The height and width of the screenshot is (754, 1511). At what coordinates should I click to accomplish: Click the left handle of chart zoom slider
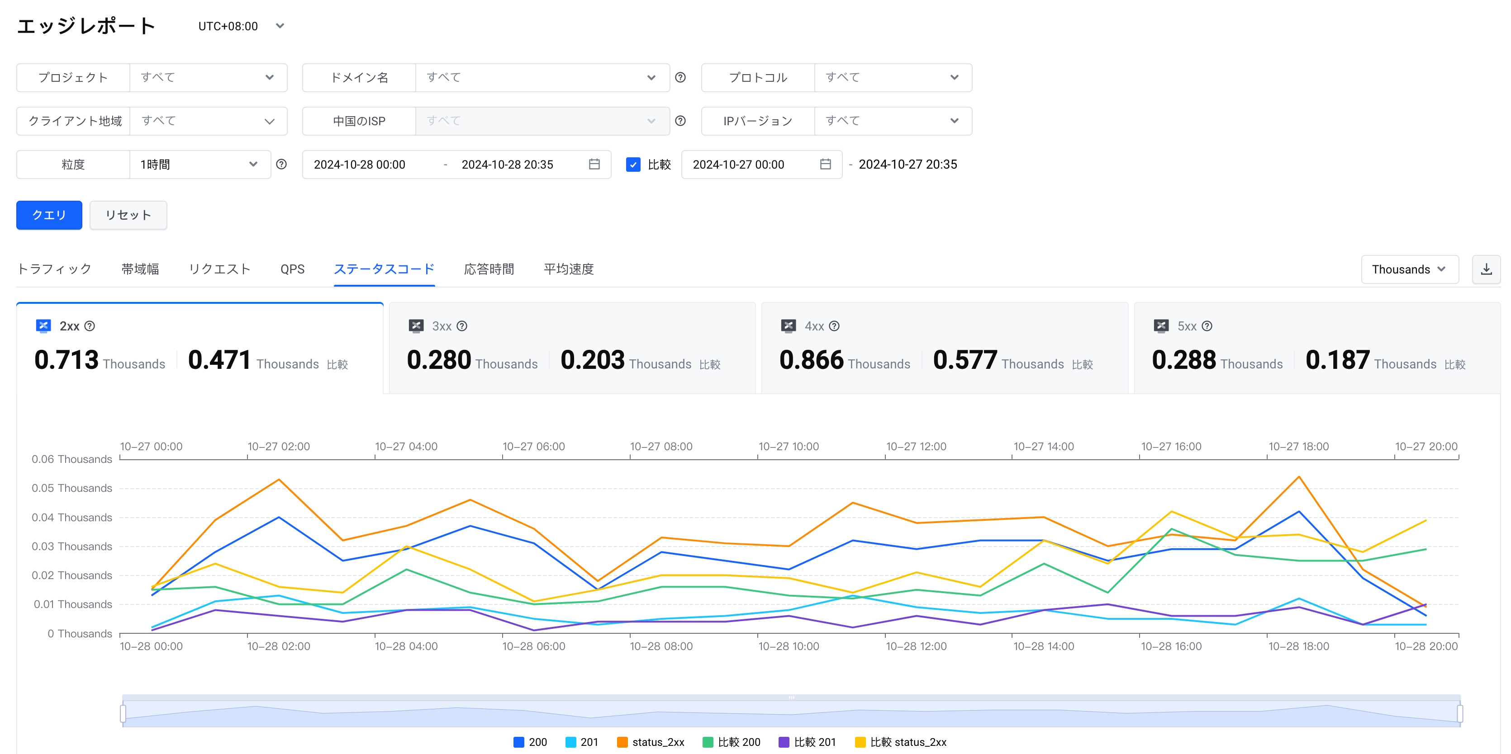click(123, 714)
